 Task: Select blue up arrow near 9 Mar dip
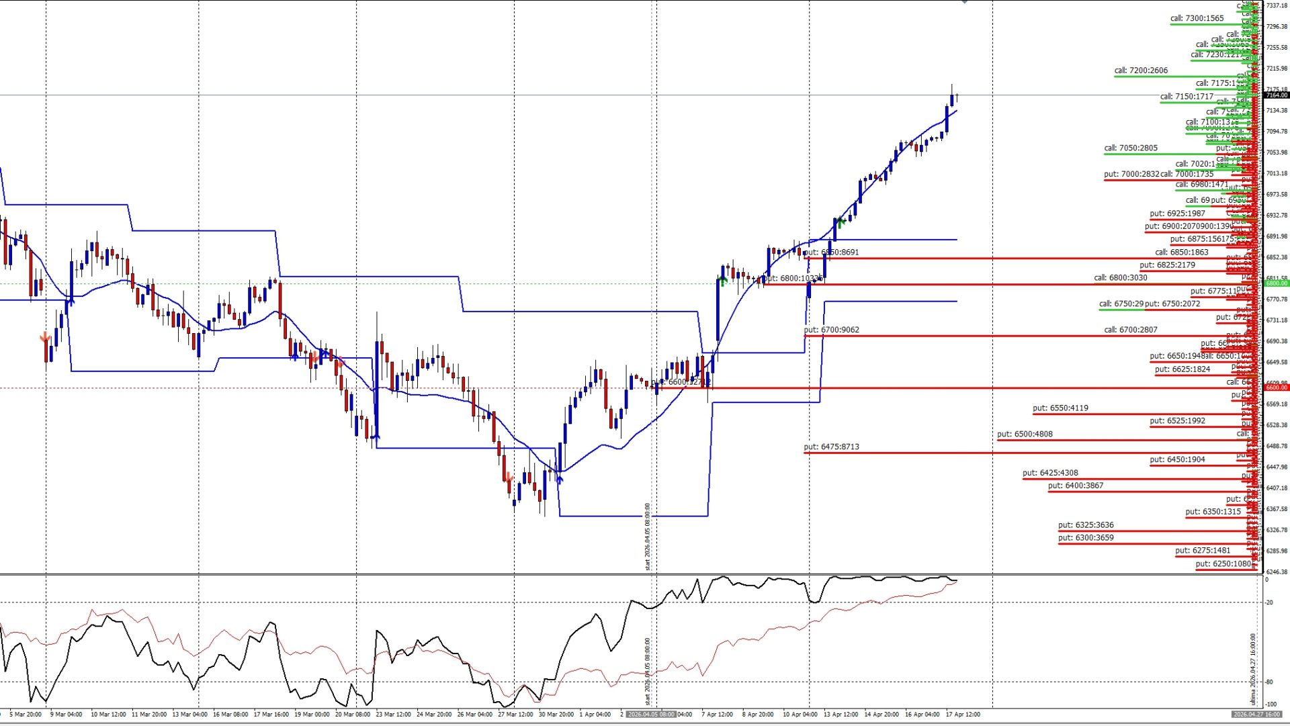click(71, 302)
